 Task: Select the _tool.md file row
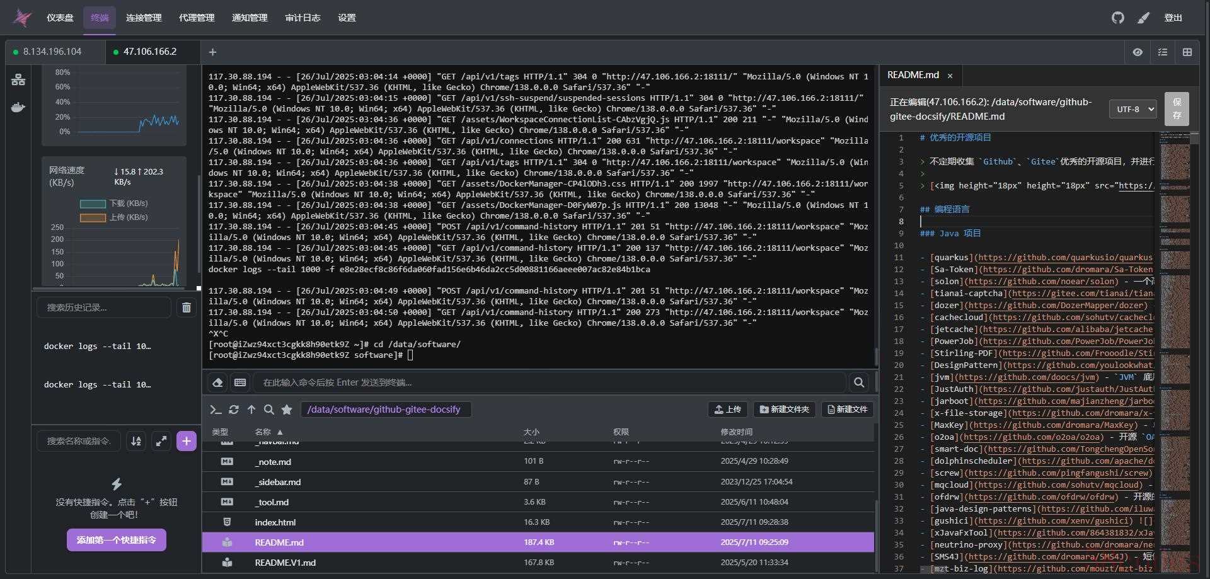pos(538,502)
